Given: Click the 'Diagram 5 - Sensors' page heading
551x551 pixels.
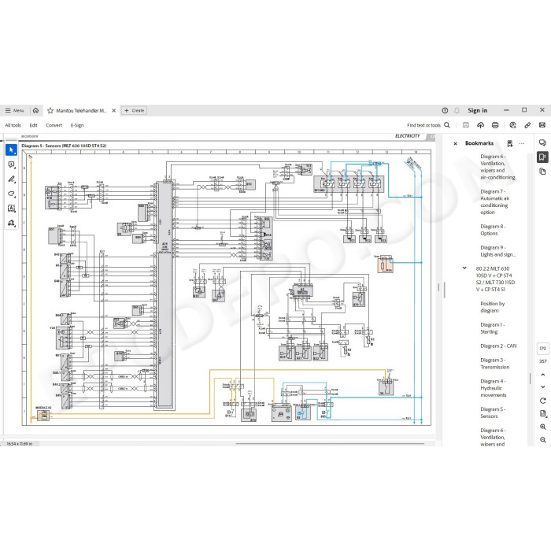Looking at the screenshot, I should click(x=64, y=146).
